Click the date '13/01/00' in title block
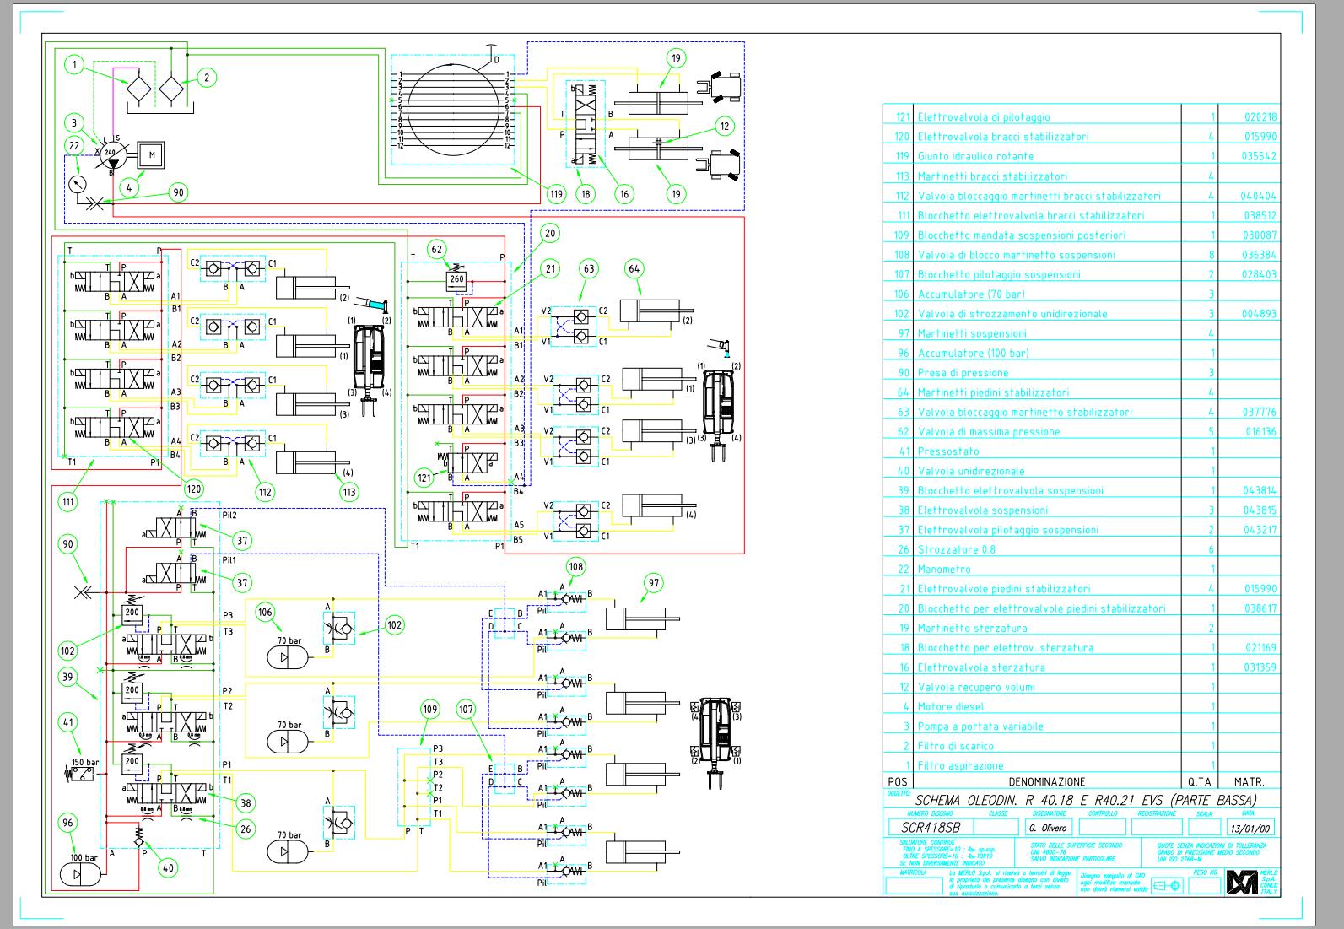Screen dimensions: 1344x929 coord(1250,828)
